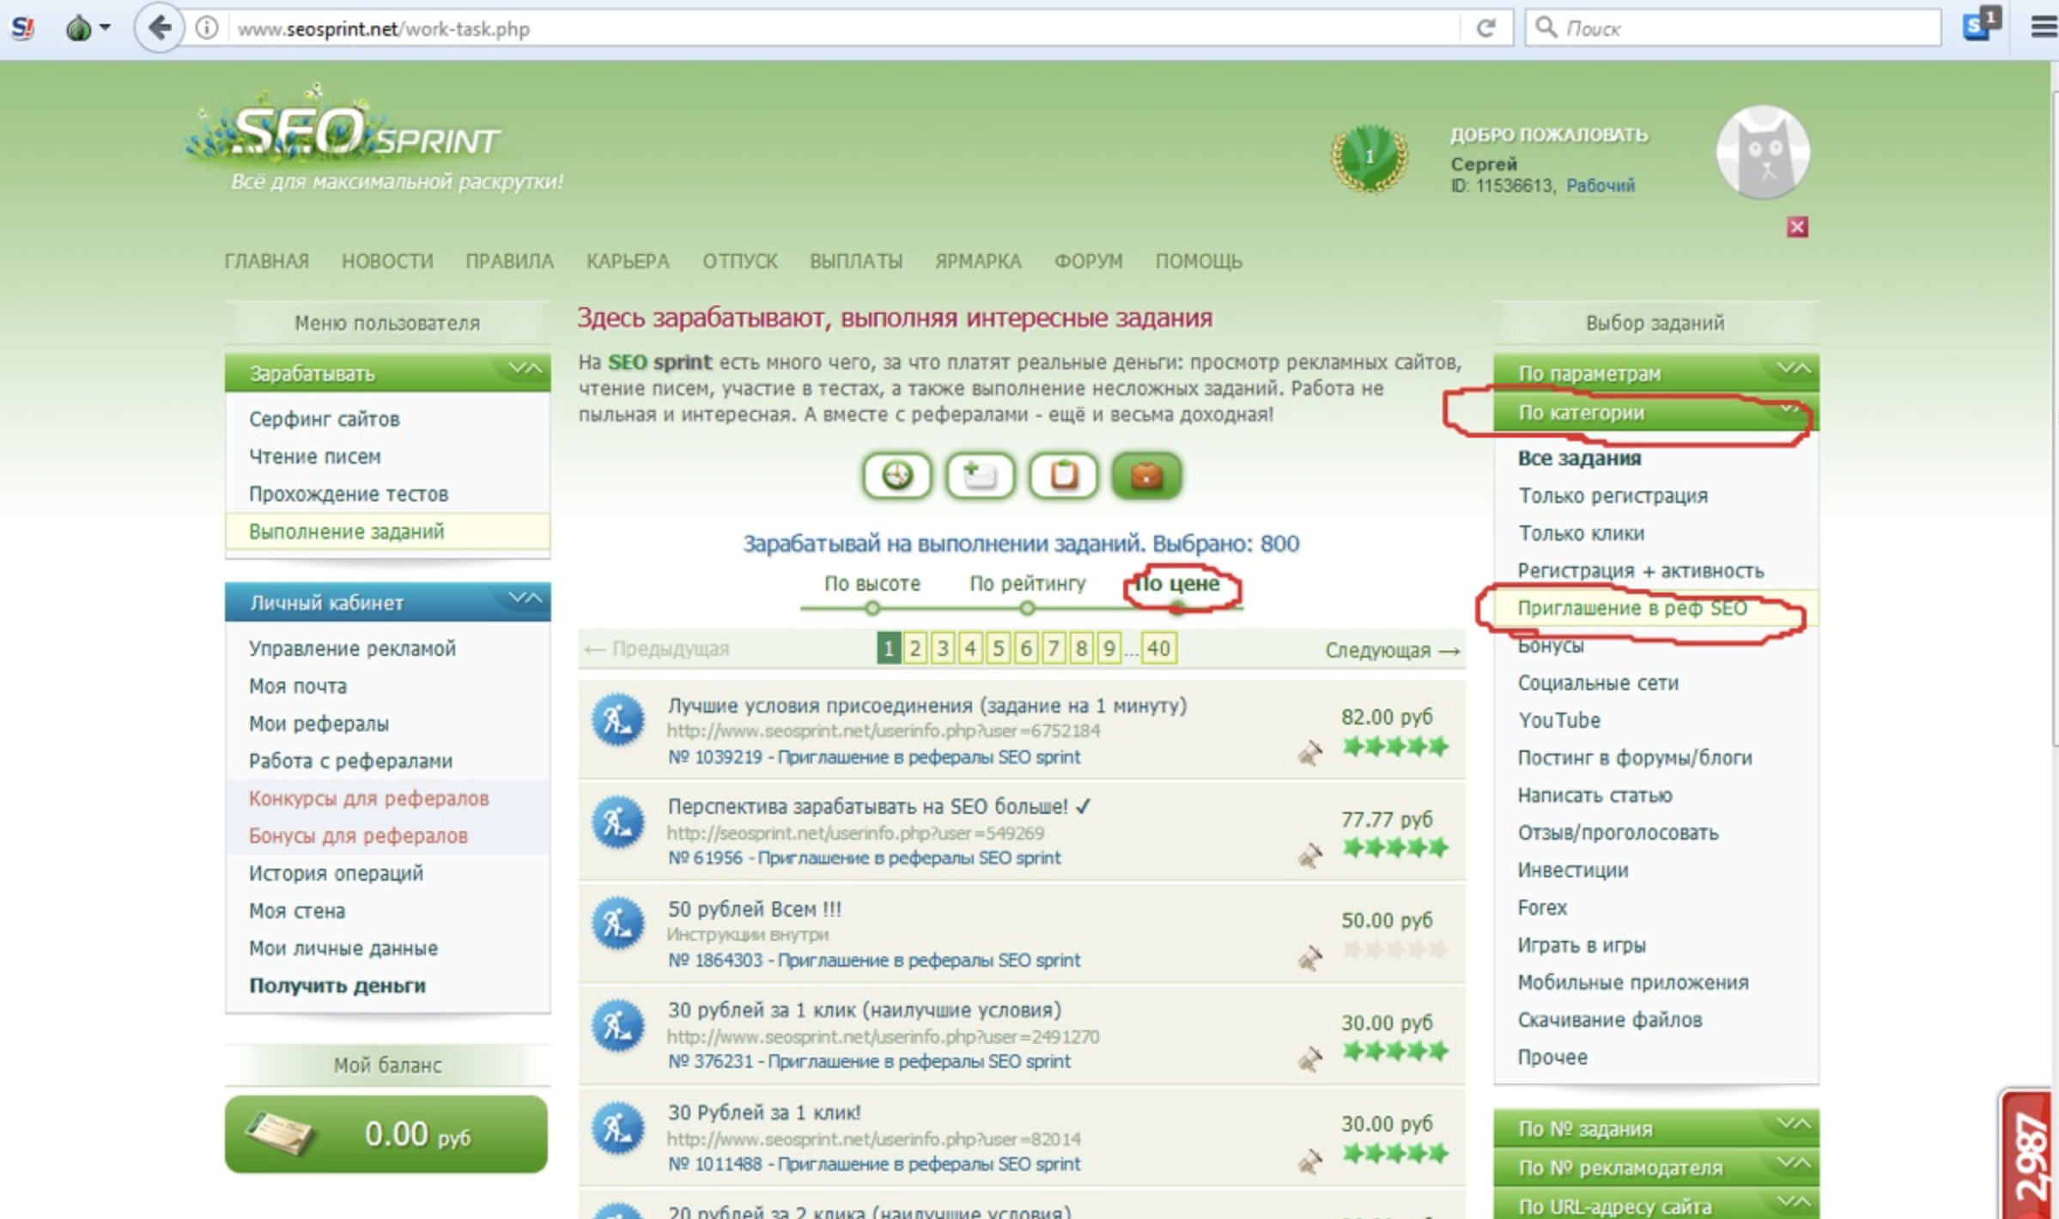2059x1219 pixels.
Task: Open Мои рефералы link
Action: tap(319, 724)
